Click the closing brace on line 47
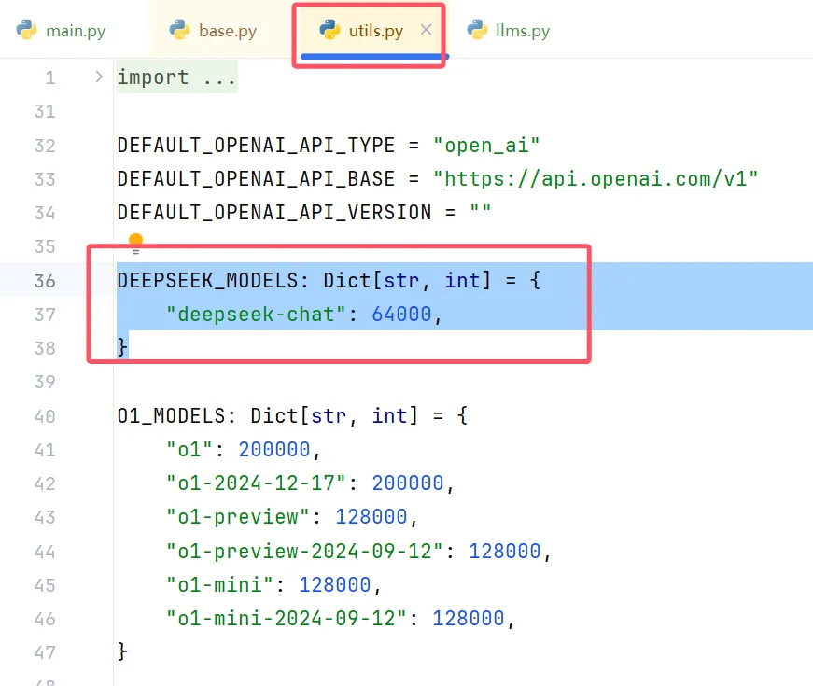 [x=122, y=651]
